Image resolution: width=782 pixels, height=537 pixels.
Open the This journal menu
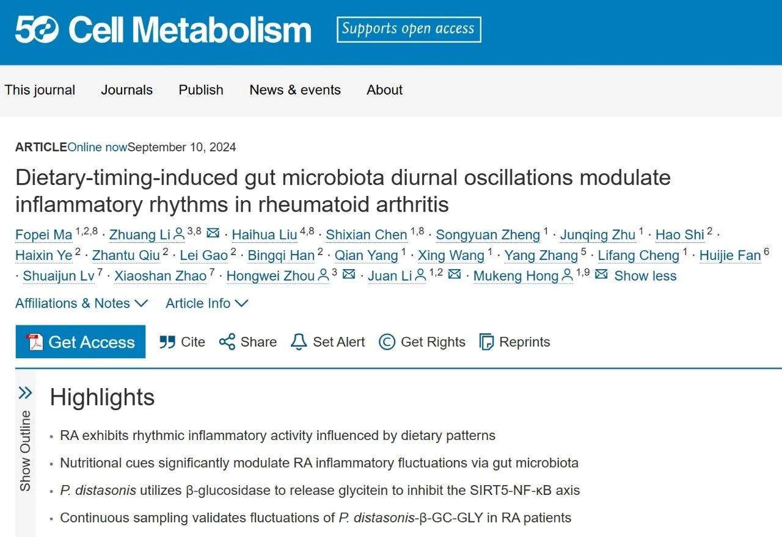(x=40, y=90)
